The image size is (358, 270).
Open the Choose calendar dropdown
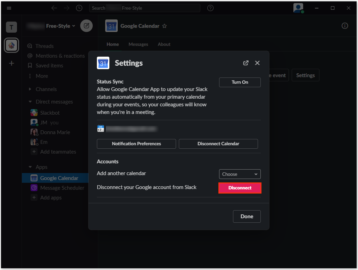pyautogui.click(x=240, y=174)
